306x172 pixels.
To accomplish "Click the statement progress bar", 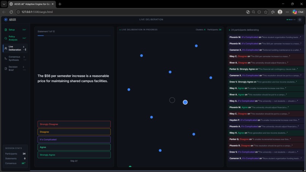I will pos(74,36).
